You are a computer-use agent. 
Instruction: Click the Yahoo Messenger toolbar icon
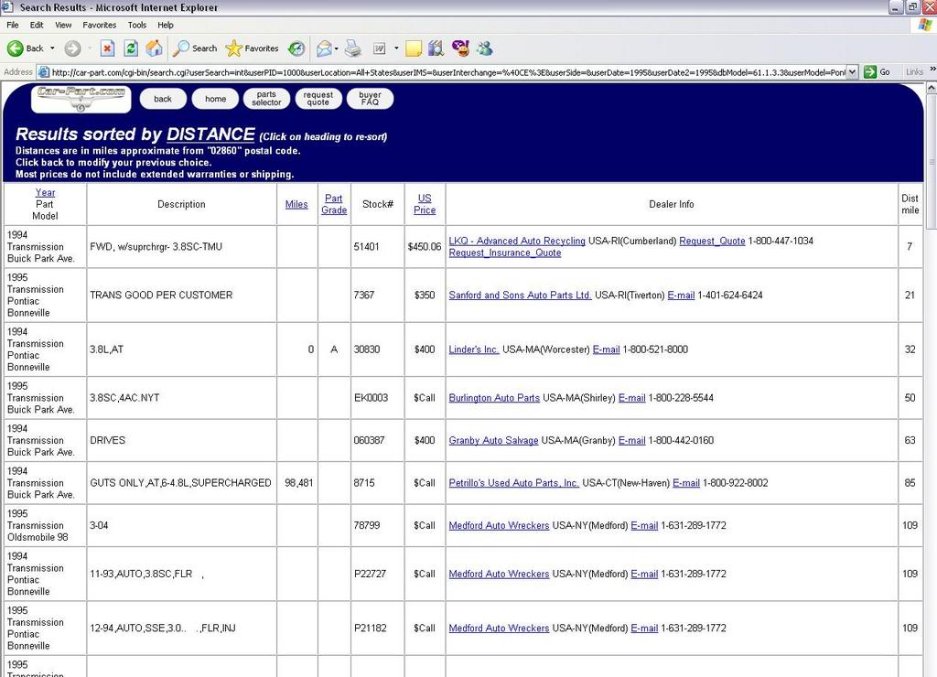point(461,48)
